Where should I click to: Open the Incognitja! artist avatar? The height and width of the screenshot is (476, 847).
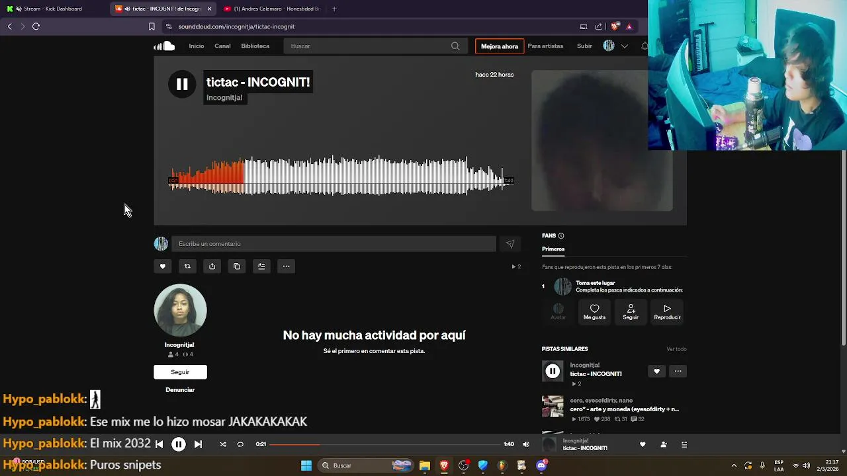[180, 311]
